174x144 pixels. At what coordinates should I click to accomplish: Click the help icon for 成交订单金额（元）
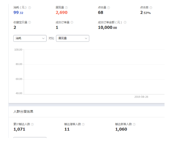click(125, 22)
